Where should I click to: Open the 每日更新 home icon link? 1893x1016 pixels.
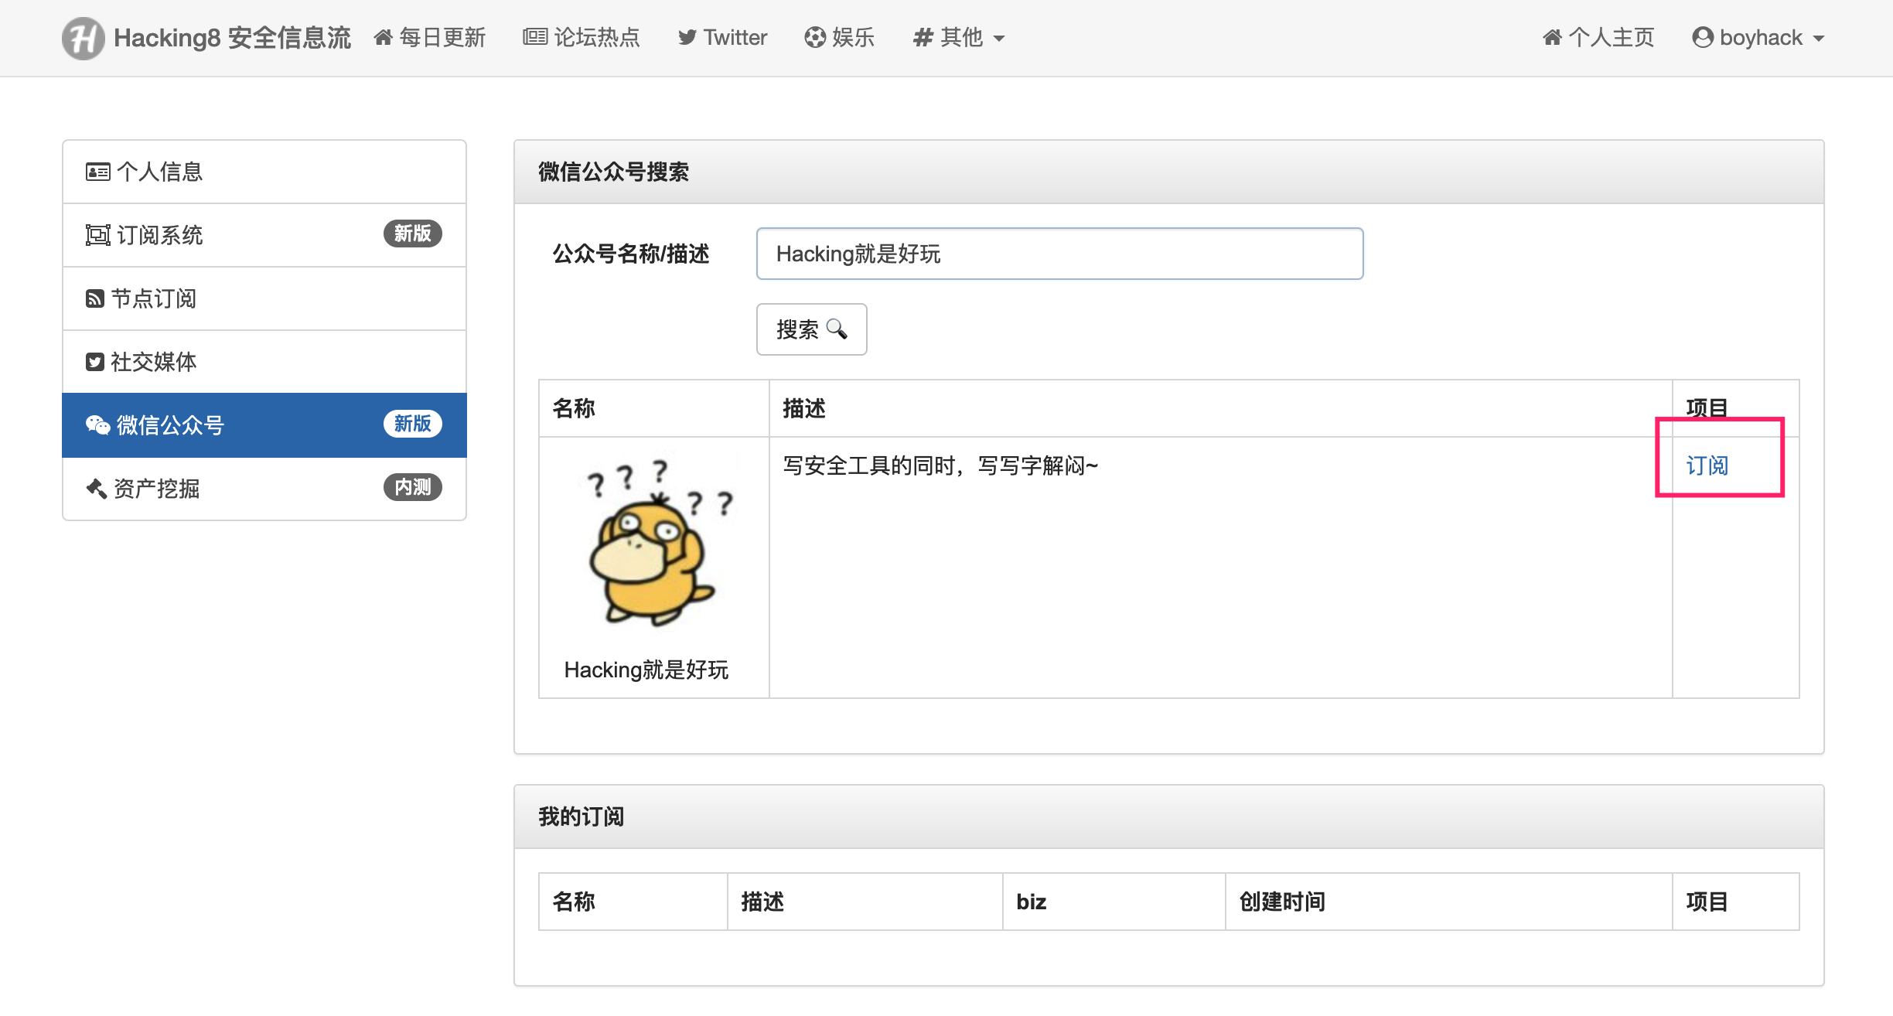429,37
